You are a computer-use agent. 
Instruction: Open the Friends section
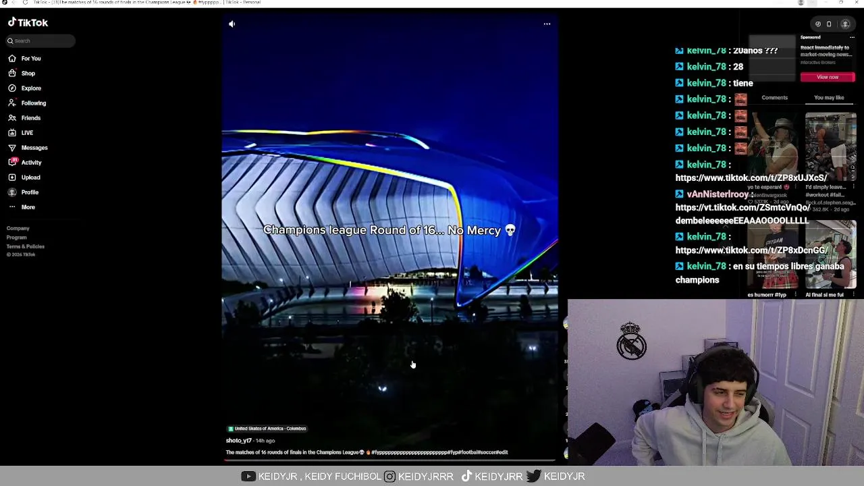(24, 118)
